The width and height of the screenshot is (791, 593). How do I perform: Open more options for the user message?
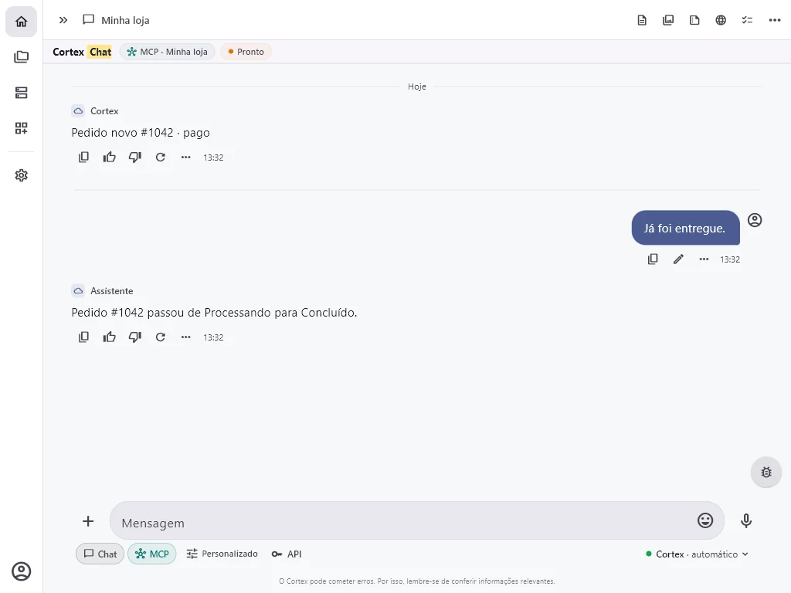(x=704, y=259)
